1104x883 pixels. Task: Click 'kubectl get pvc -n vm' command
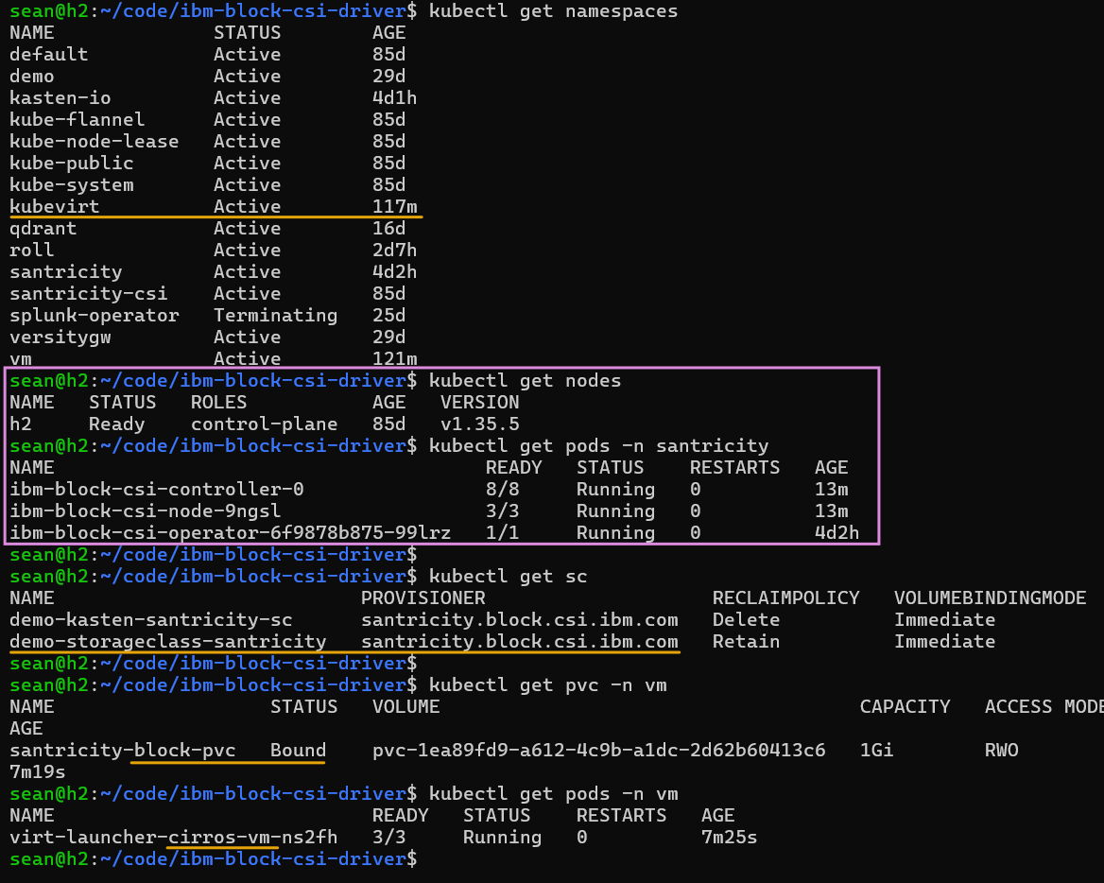click(x=548, y=685)
